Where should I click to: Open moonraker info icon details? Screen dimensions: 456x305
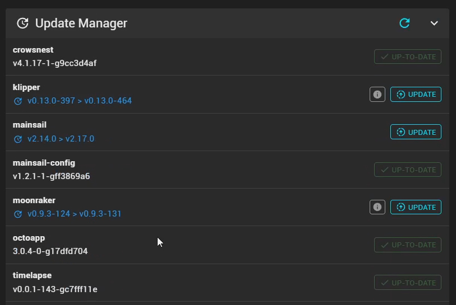tap(377, 207)
